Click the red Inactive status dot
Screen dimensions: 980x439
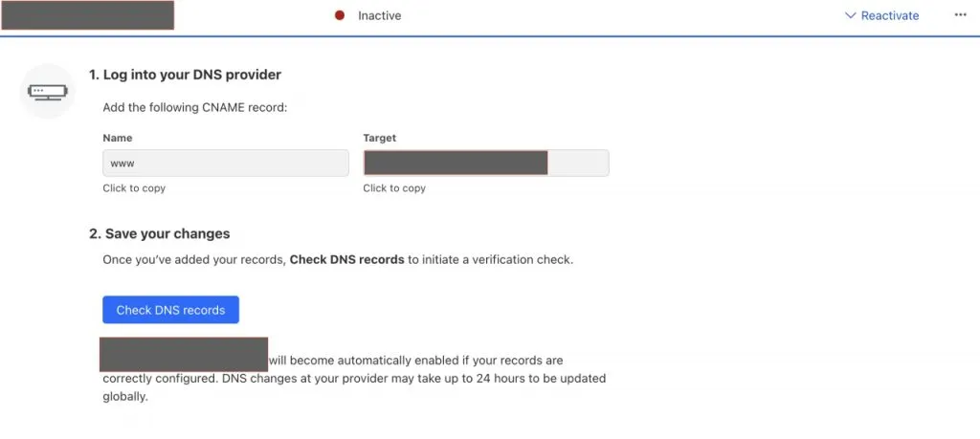pyautogui.click(x=340, y=15)
